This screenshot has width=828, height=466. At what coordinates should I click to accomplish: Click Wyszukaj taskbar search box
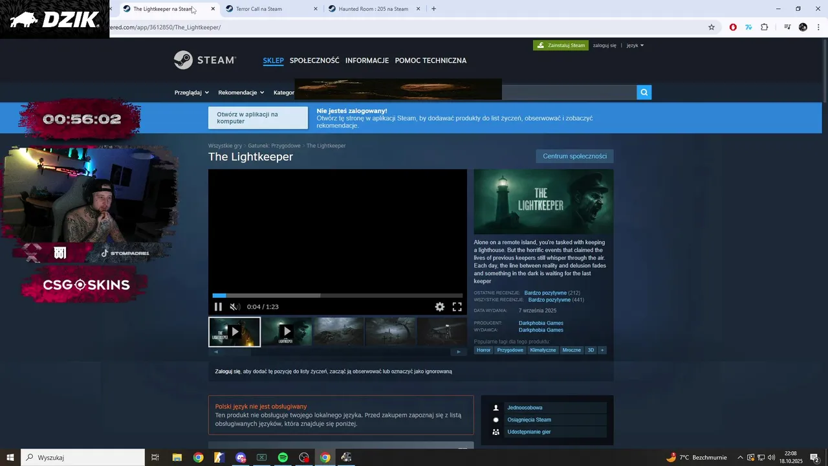coord(83,458)
